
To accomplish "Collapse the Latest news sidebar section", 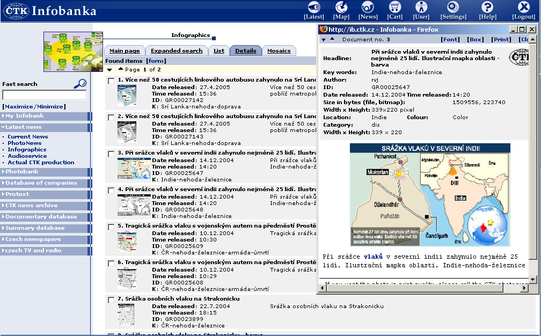I will [x=24, y=127].
